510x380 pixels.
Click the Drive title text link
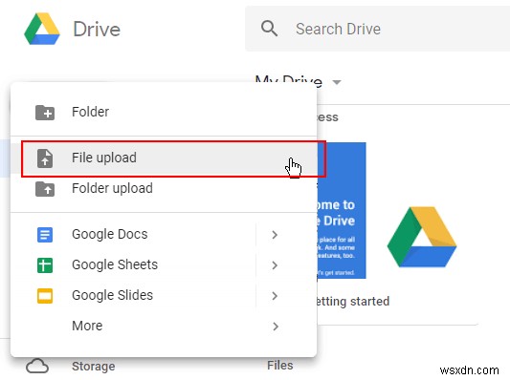pos(97,30)
